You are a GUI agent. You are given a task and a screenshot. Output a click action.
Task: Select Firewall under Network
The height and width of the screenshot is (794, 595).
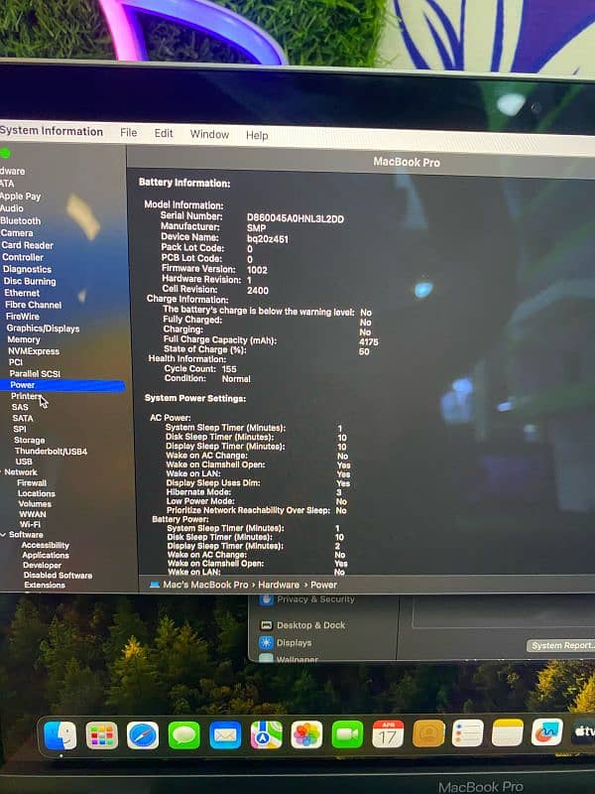32,482
